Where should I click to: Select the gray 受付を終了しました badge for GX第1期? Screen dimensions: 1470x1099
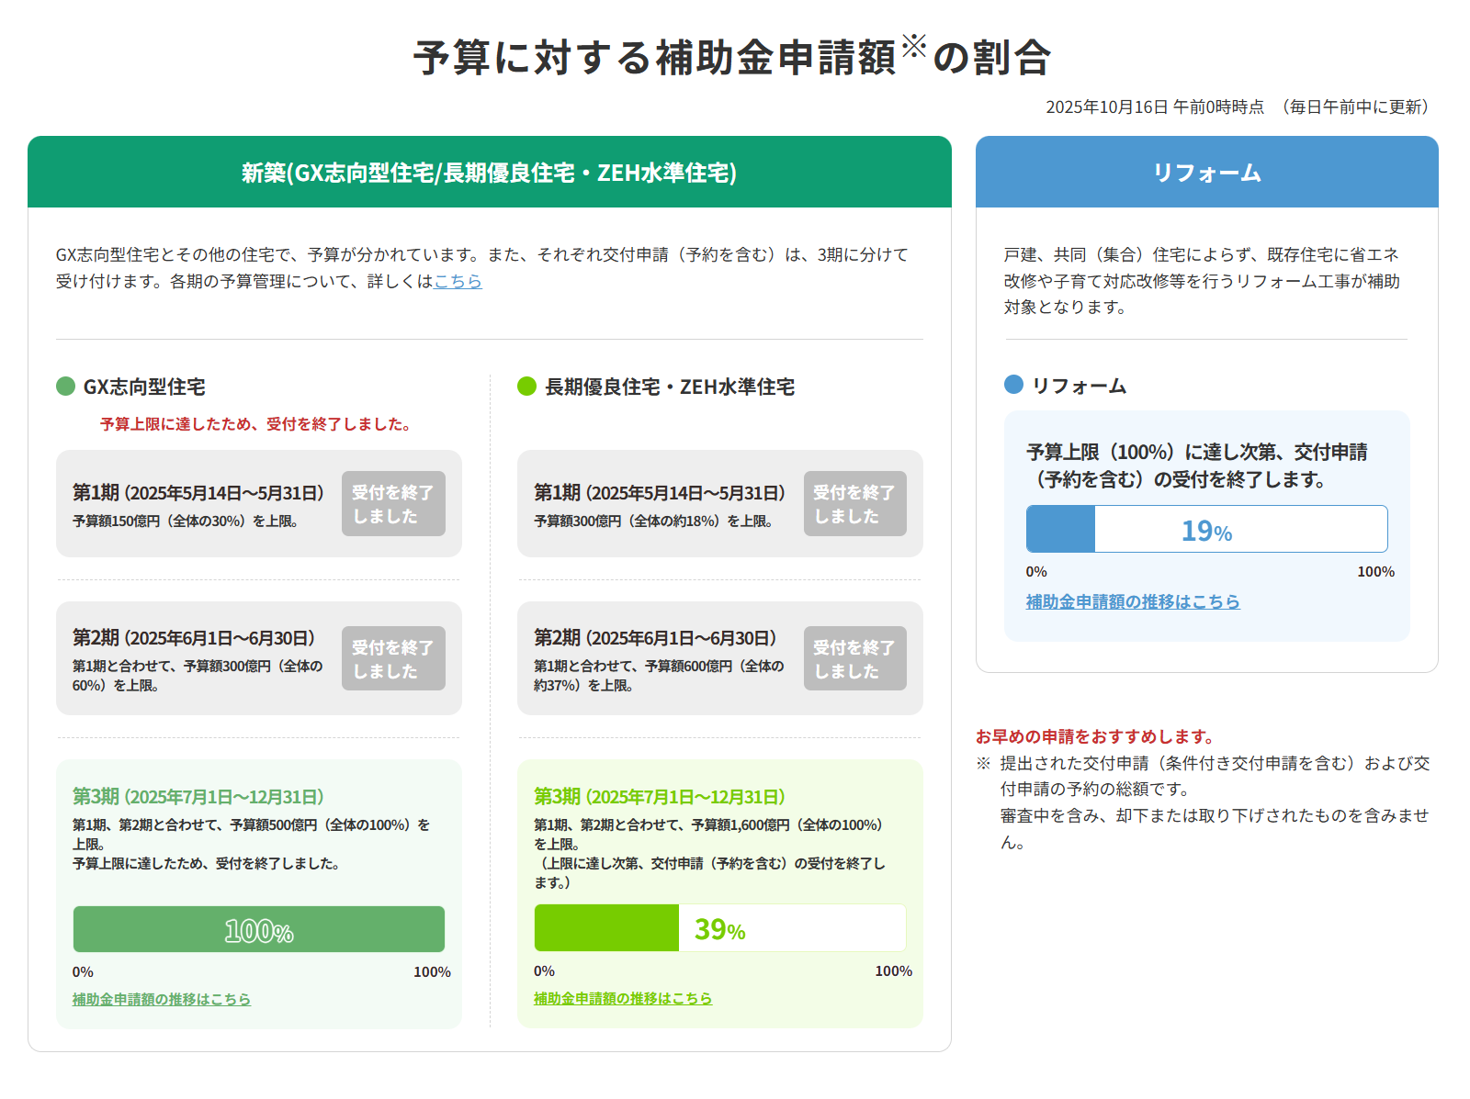[392, 503]
